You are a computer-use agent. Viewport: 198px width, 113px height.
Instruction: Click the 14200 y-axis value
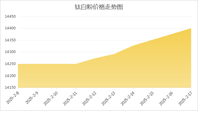coord(10,76)
